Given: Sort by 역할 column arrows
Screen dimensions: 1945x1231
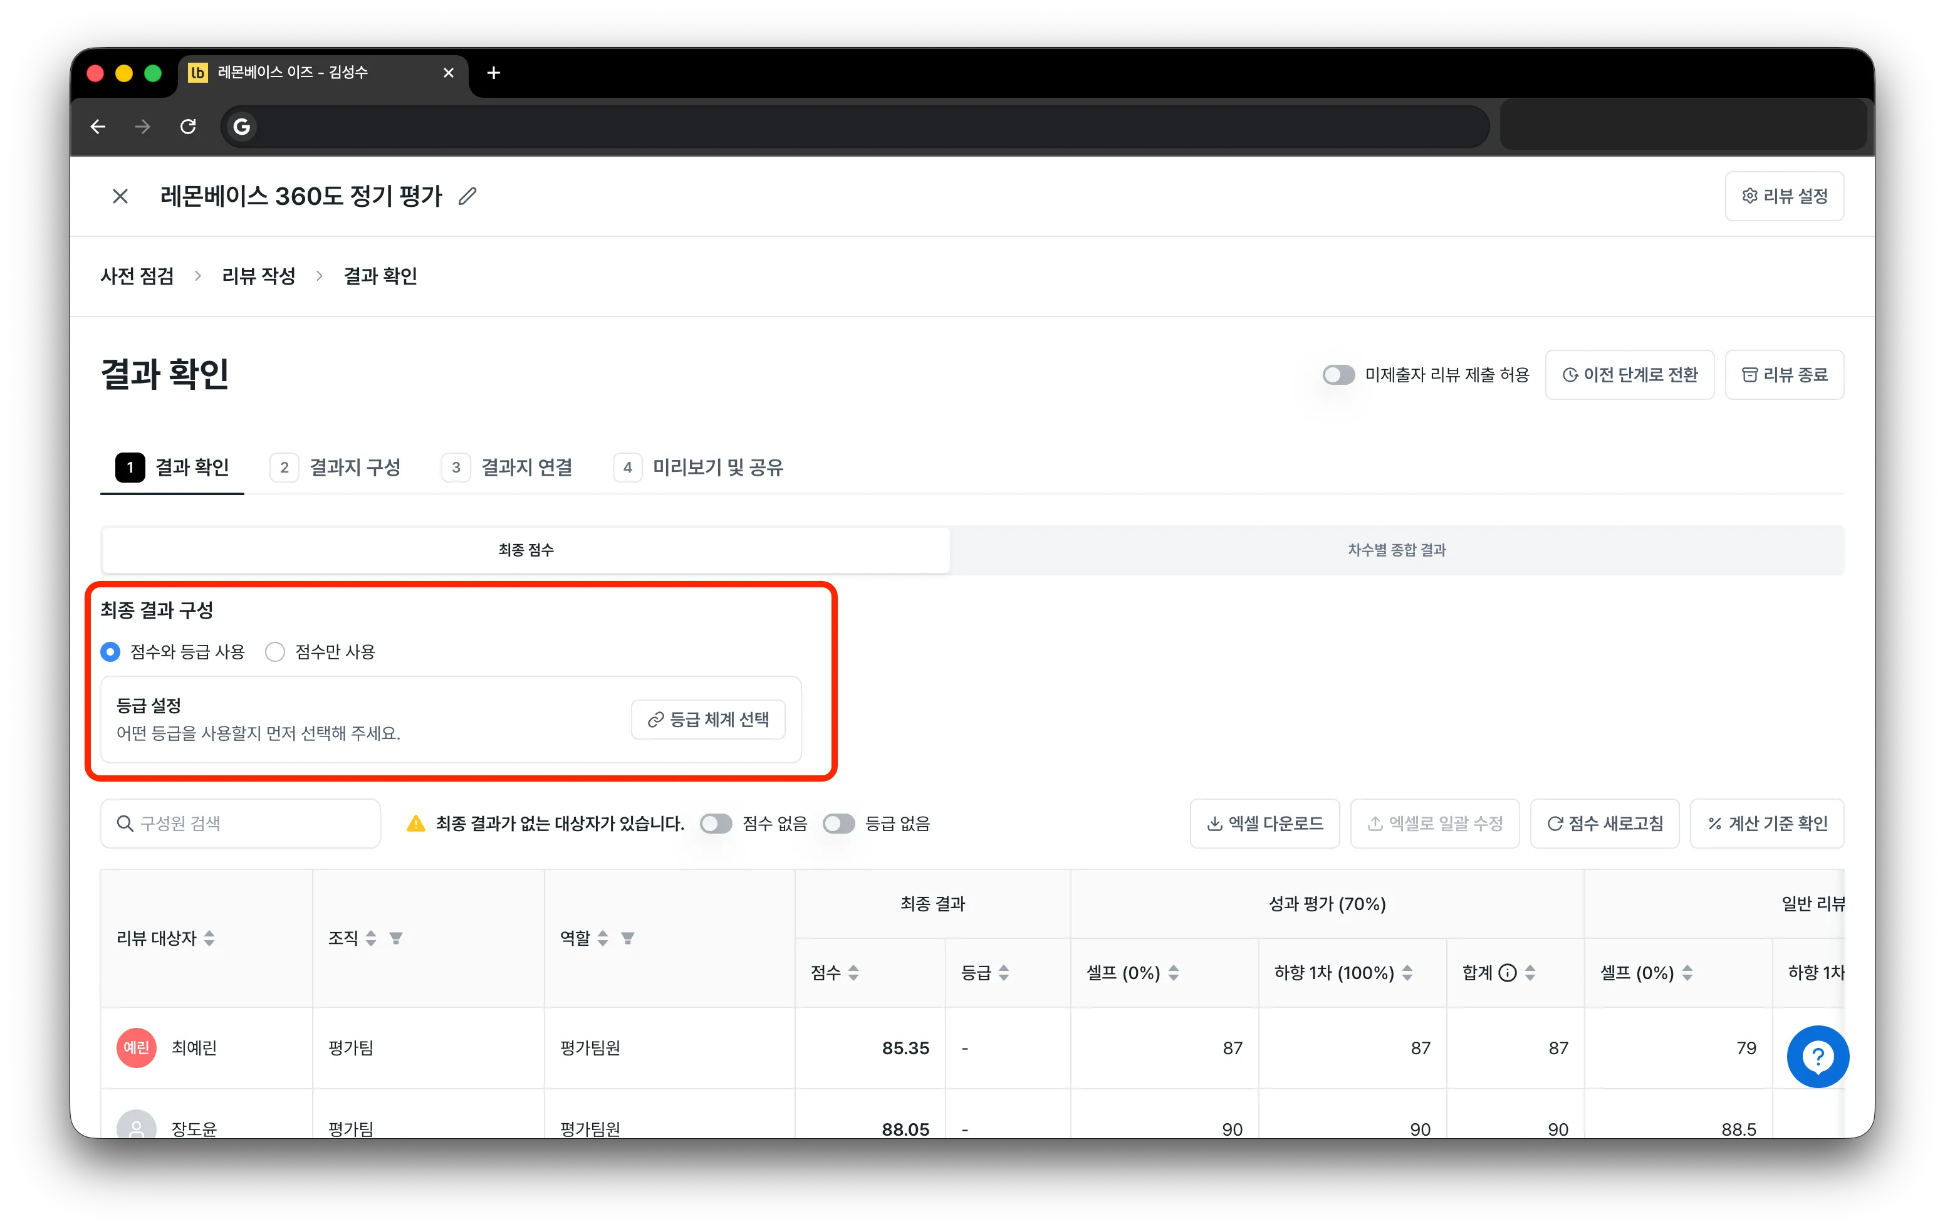Looking at the screenshot, I should (603, 938).
